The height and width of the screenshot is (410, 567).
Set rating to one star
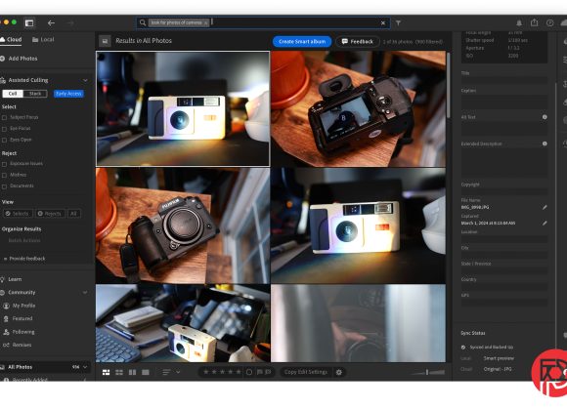[x=205, y=372]
